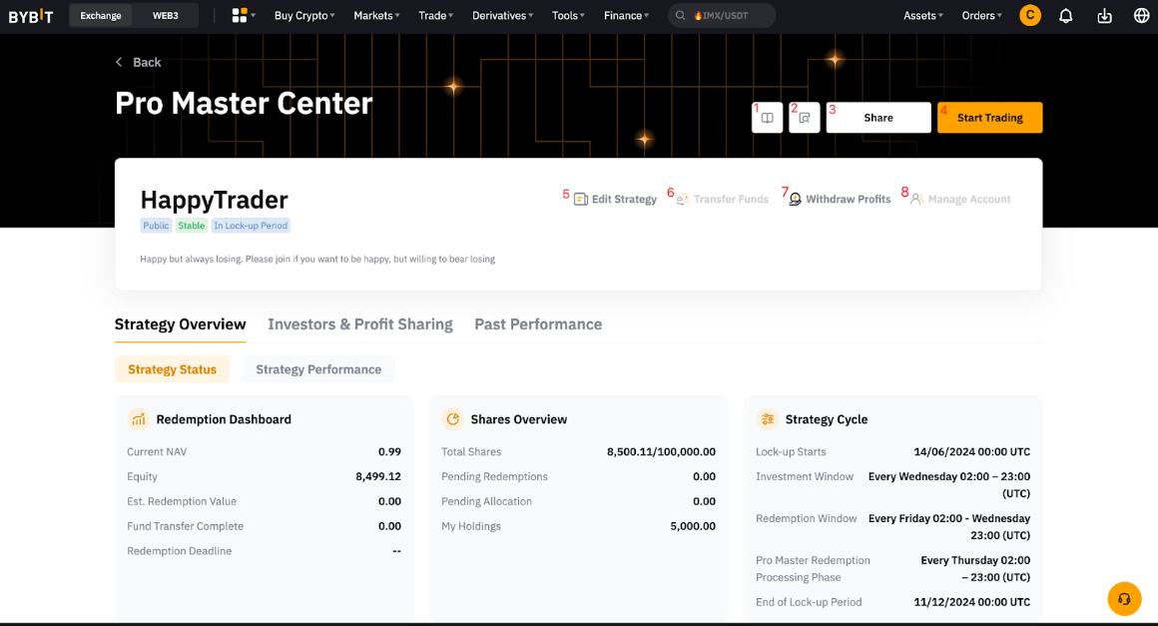1158x626 pixels.
Task: Click the Start Trading button
Action: 989,118
